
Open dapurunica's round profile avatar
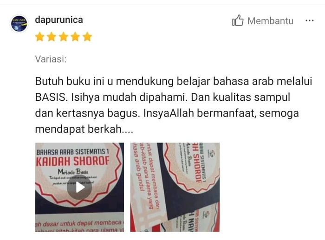pos(19,24)
